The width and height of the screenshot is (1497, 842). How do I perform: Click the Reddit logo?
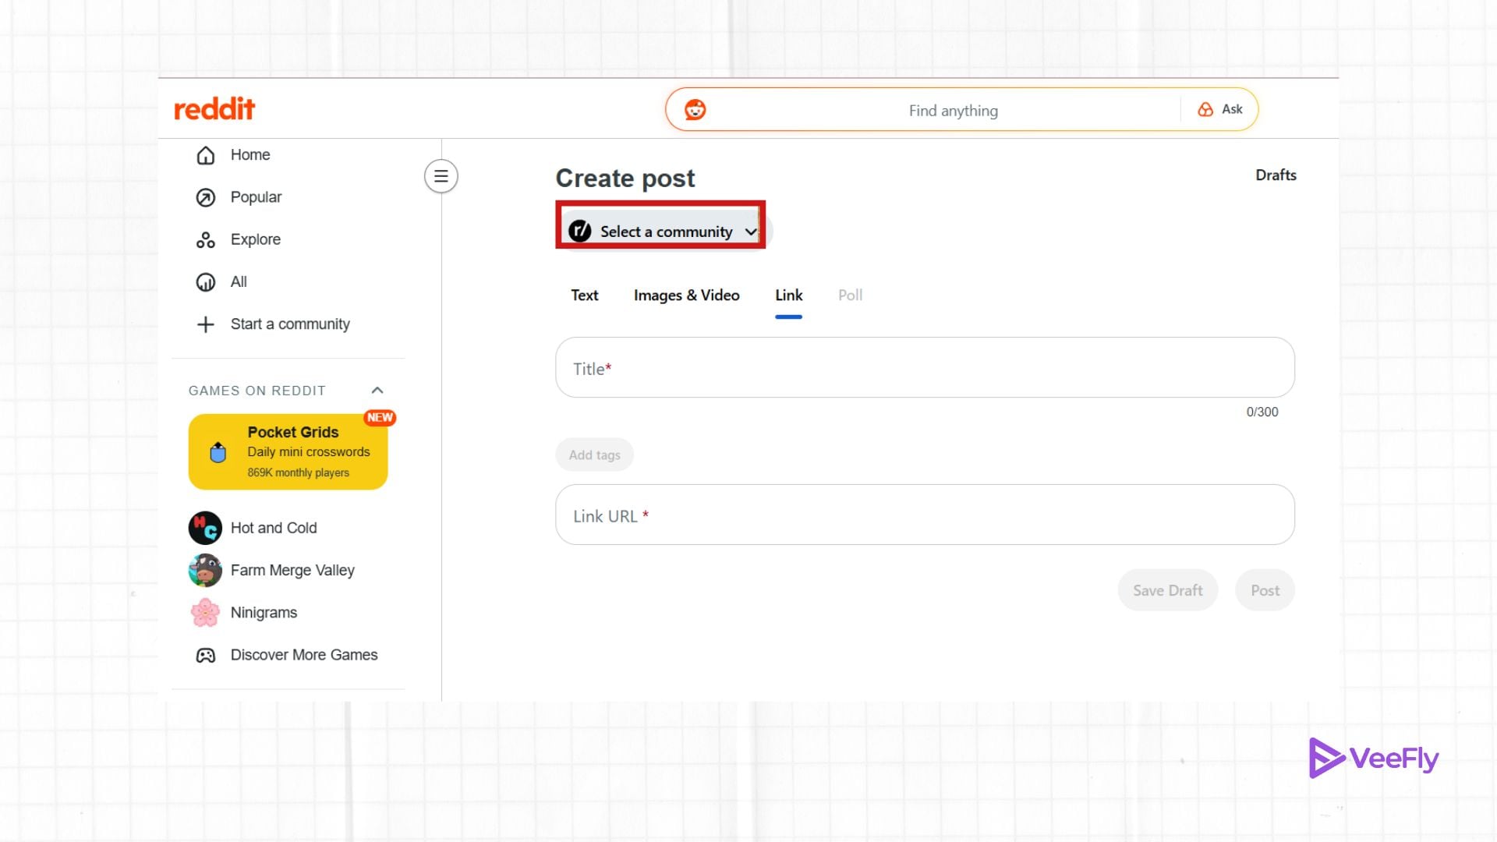(x=214, y=109)
